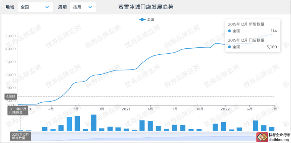The image size is (291, 143).
Task: Click the 12,000 y-axis label
Action: pos(10,75)
